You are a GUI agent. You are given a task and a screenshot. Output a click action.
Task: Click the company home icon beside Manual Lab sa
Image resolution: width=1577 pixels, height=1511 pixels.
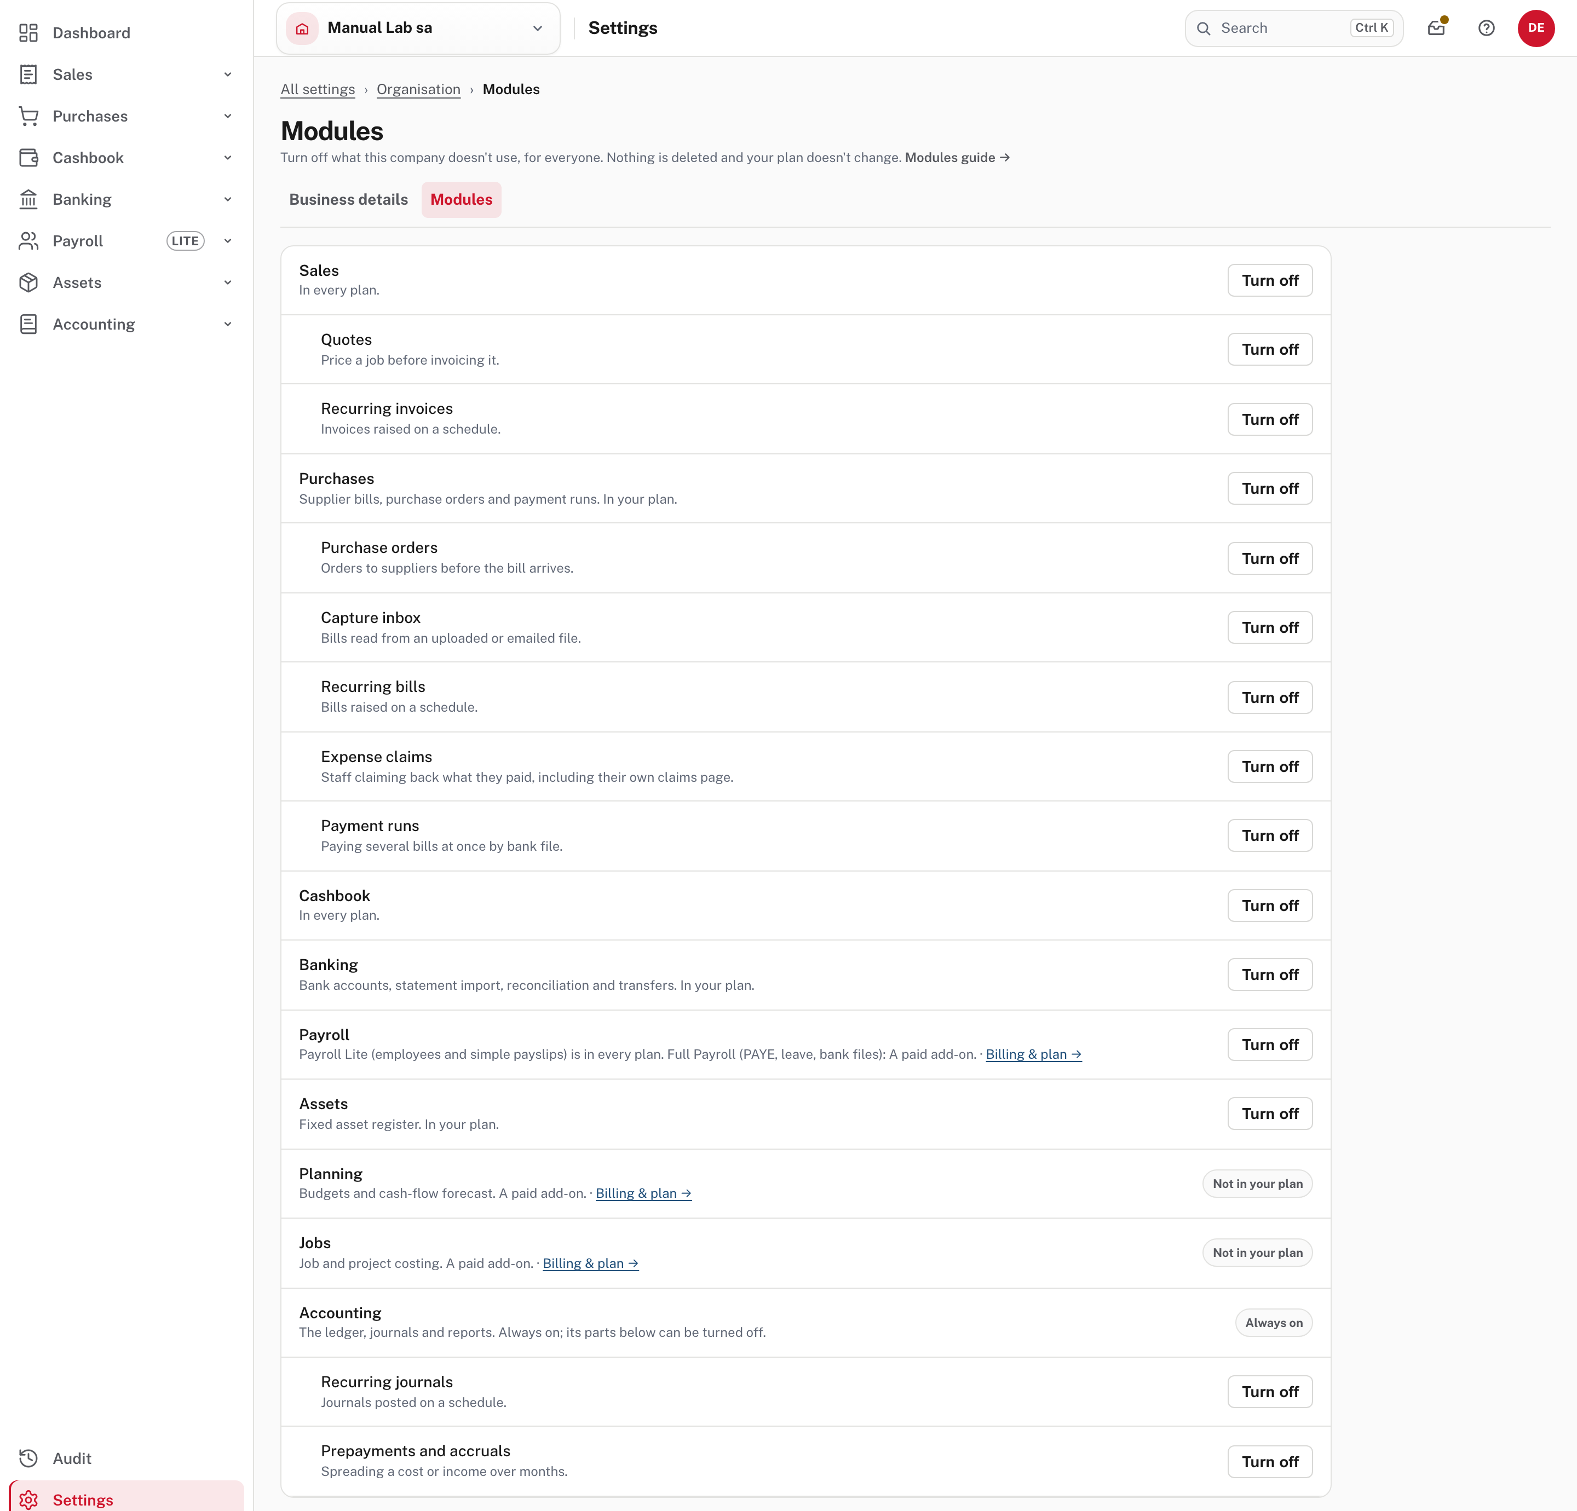(x=302, y=28)
